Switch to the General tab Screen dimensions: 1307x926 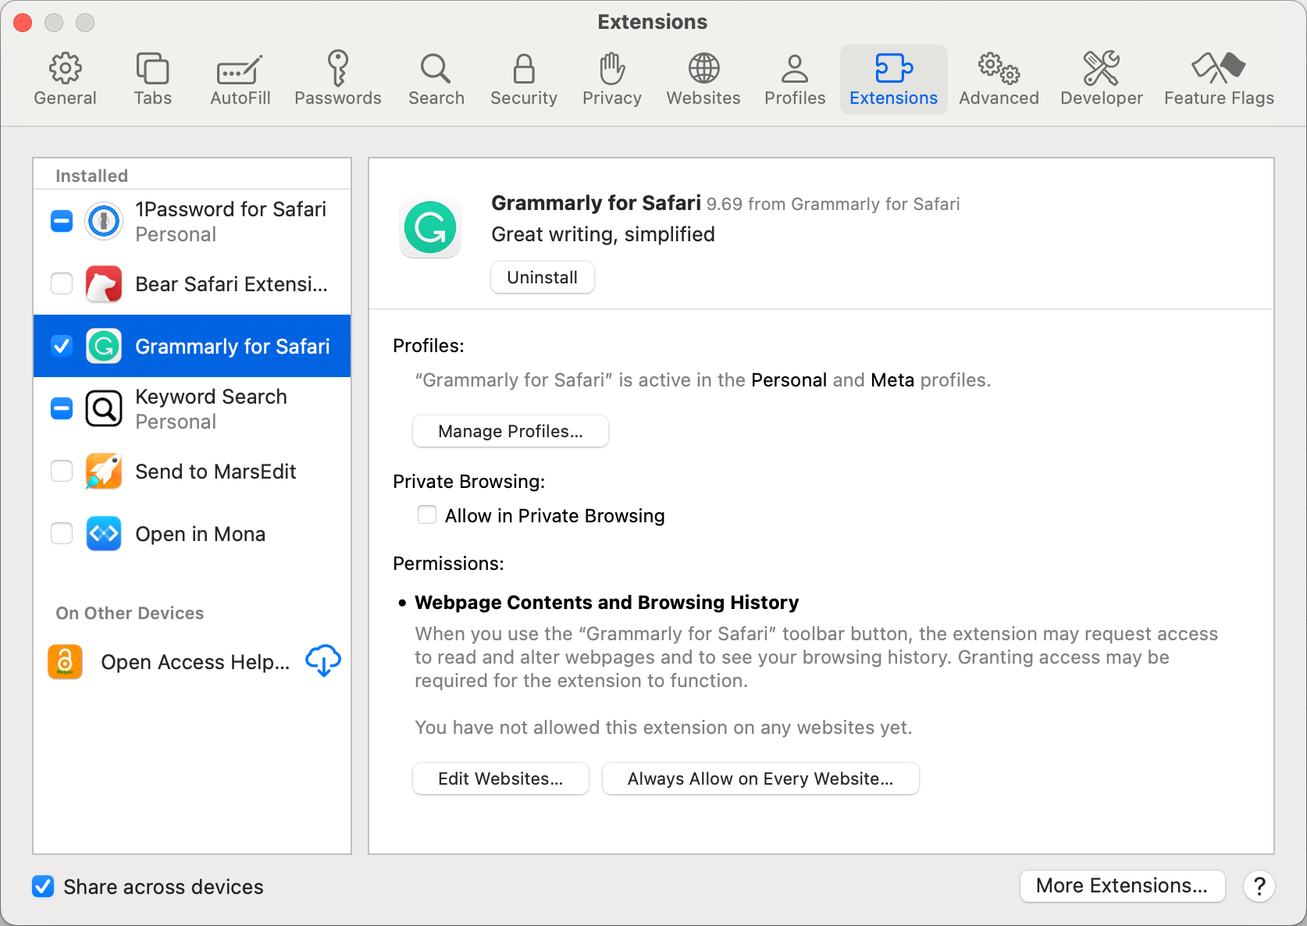pos(65,78)
